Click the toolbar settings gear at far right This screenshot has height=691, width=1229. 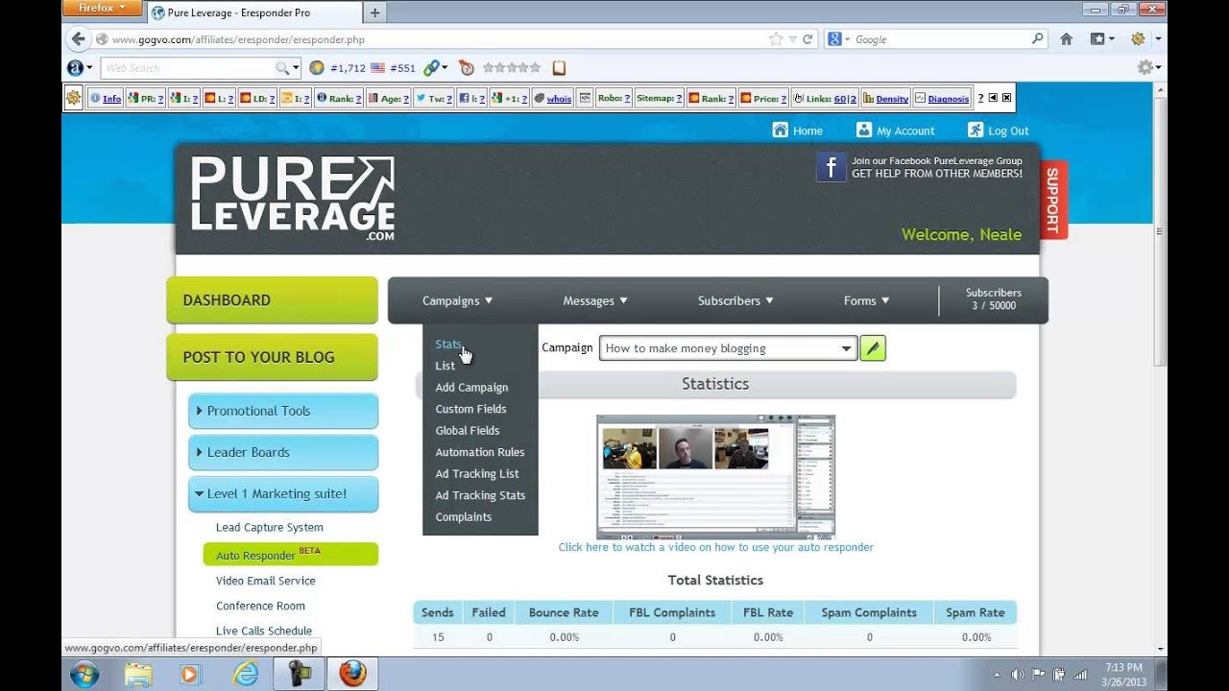coord(1145,67)
